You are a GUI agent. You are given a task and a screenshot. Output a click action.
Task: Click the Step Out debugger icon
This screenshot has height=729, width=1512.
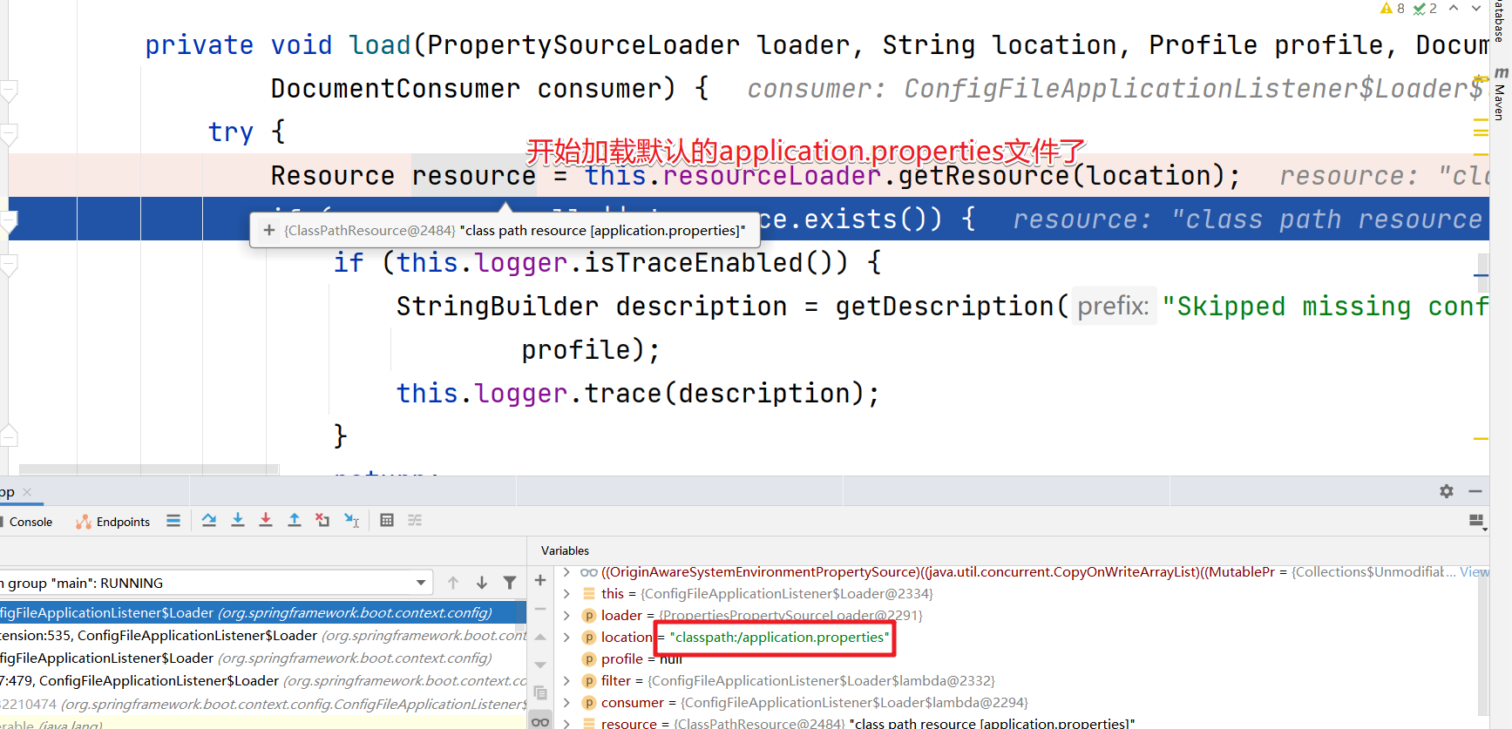coord(295,520)
